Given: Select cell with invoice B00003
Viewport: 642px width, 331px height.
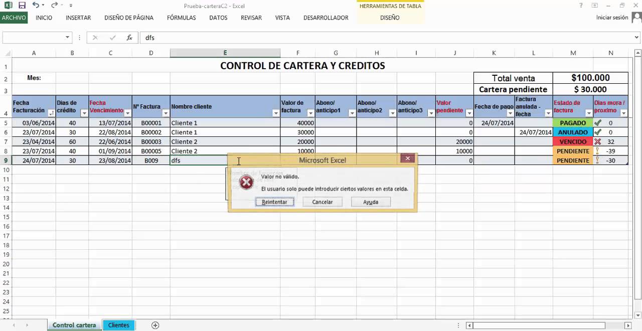Looking at the screenshot, I should point(151,142).
